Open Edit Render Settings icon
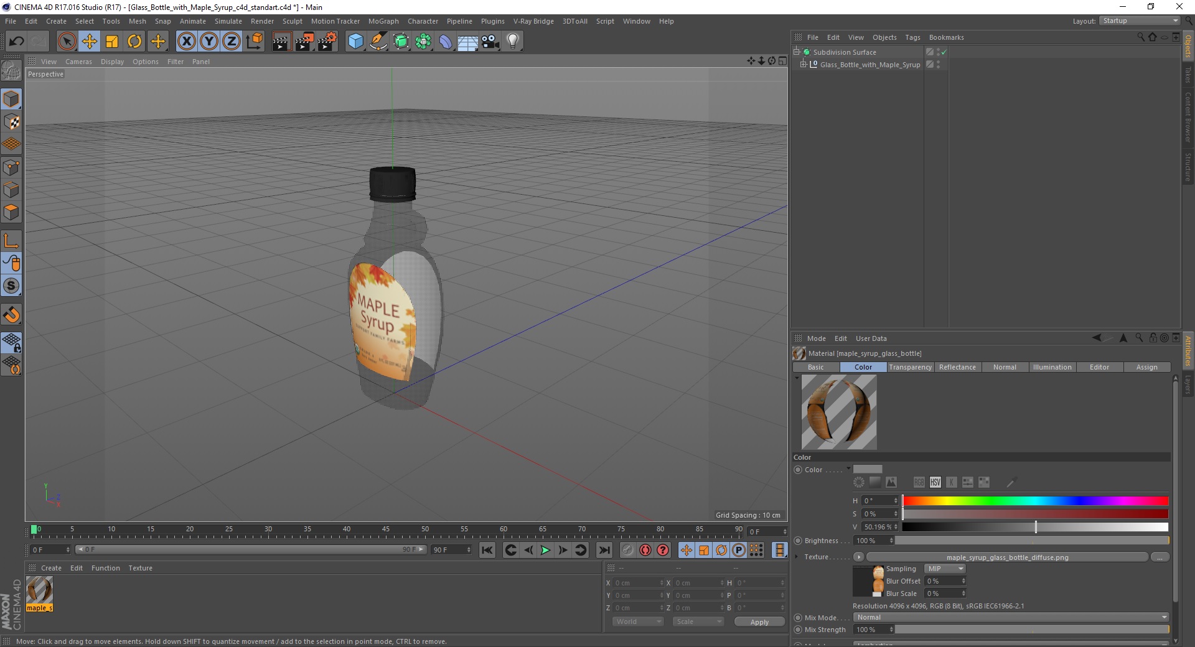1195x647 pixels. click(x=327, y=42)
